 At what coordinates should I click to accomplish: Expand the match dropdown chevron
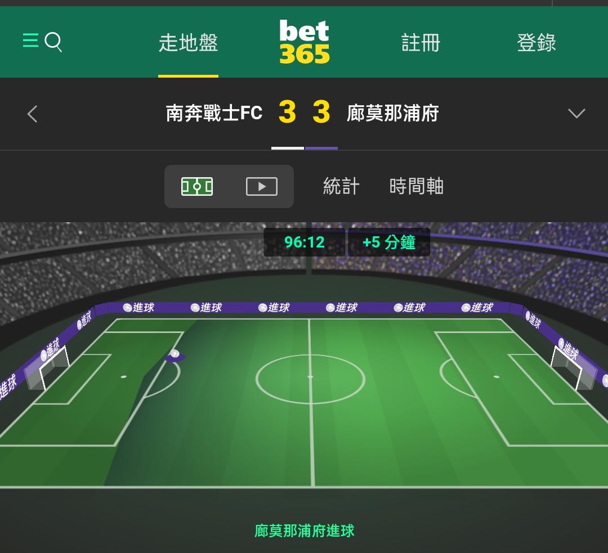click(576, 114)
